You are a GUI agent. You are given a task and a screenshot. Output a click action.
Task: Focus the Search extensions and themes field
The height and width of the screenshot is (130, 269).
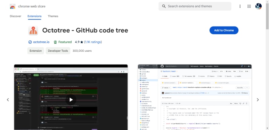point(195,6)
